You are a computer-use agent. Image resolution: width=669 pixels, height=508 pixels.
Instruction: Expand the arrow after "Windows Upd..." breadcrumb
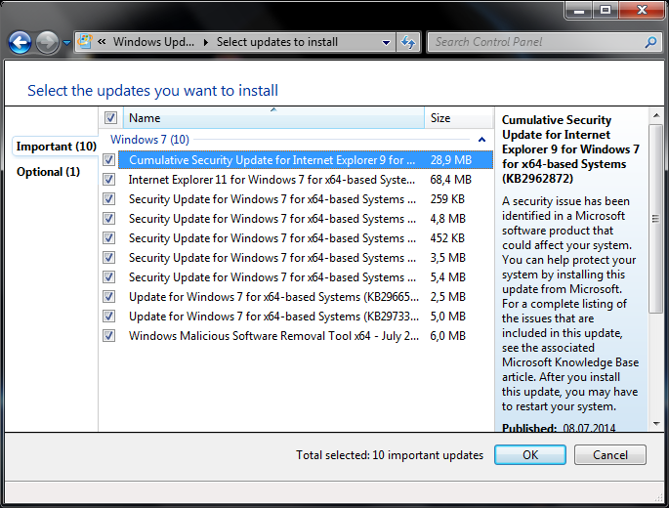pyautogui.click(x=206, y=42)
